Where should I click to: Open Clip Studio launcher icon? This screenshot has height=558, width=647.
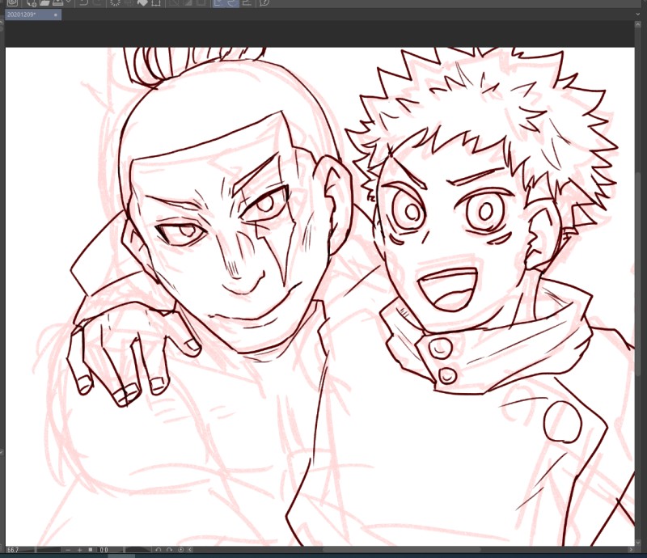[x=12, y=2]
